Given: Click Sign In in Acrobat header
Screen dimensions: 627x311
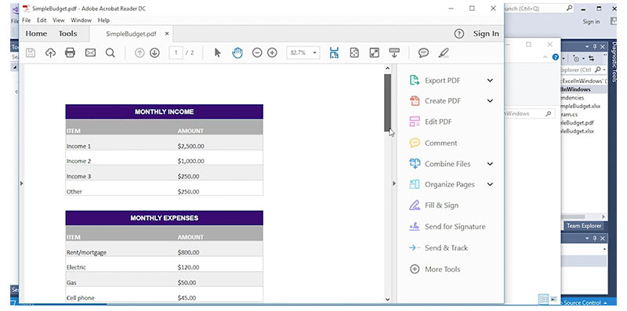Looking at the screenshot, I should [486, 34].
